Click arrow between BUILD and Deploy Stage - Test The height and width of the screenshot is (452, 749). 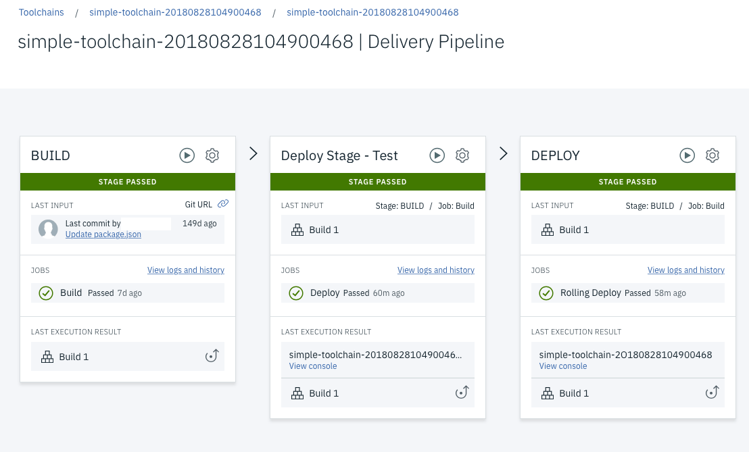pos(253,153)
